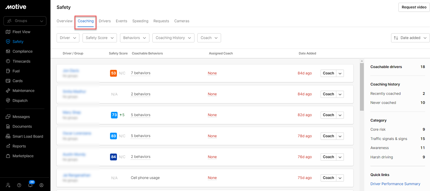Open the Safety Score filter dropdown
The image size is (430, 191).
coord(100,38)
